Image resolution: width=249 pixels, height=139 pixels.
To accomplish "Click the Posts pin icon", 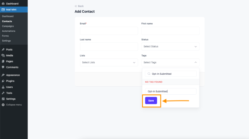I will [3, 50].
